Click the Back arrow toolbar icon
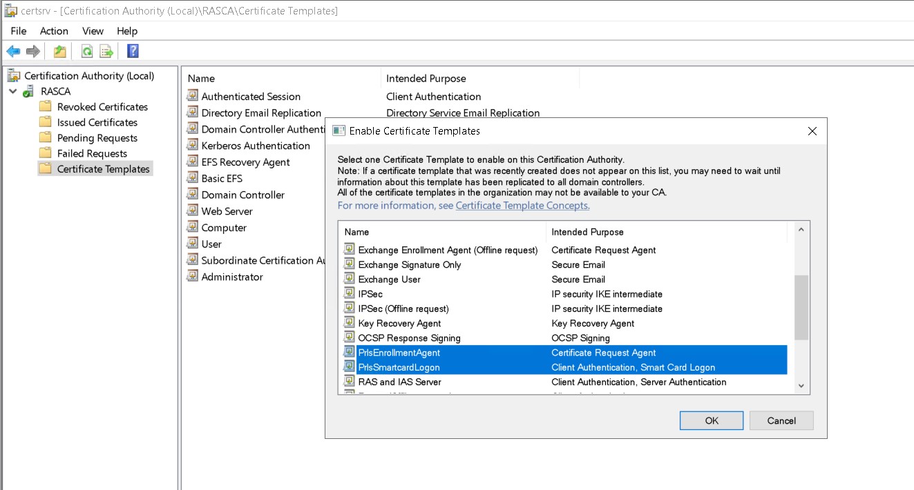The height and width of the screenshot is (490, 914). pyautogui.click(x=13, y=51)
